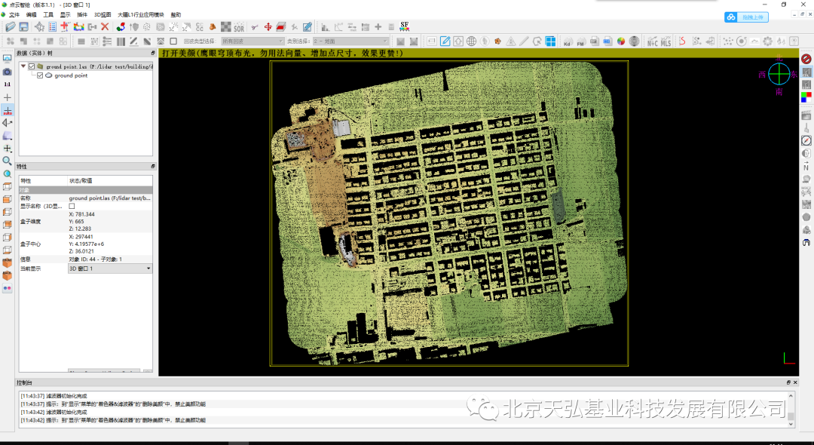Image resolution: width=814 pixels, height=445 pixels.
Task: Click the 名称 value ground point.las
Action: coord(110,198)
